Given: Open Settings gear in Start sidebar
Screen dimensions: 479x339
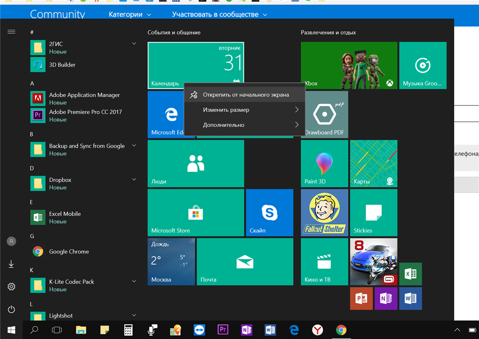Looking at the screenshot, I should click(11, 287).
